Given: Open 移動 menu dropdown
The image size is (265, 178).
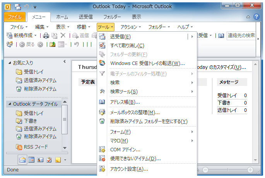Looking at the screenshot, I should pos(84,27).
